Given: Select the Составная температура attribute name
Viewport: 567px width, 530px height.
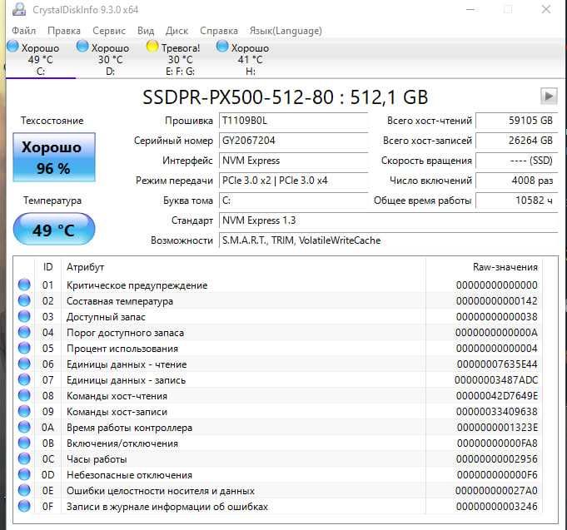Looking at the screenshot, I should 120,301.
